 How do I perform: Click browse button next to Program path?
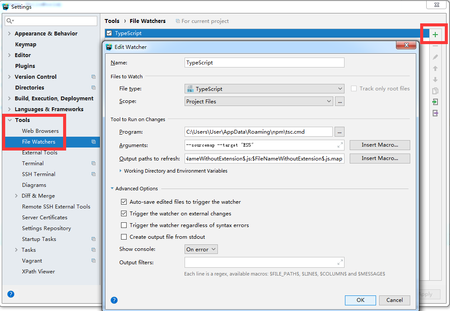coord(339,131)
